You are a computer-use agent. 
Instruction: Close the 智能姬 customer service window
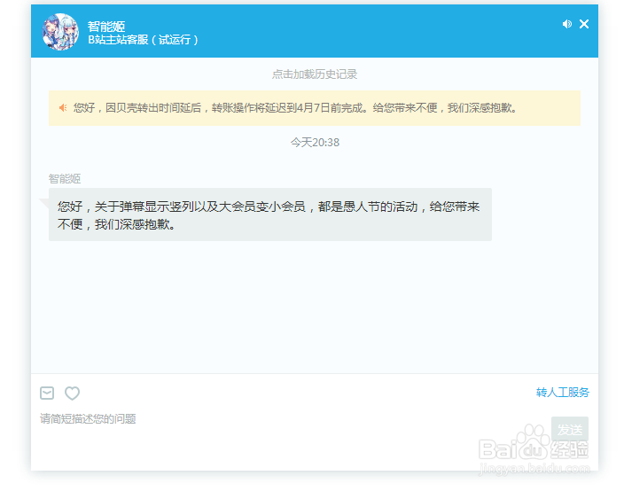coord(584,24)
